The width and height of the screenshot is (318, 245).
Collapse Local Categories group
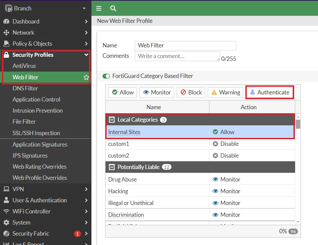click(x=112, y=120)
